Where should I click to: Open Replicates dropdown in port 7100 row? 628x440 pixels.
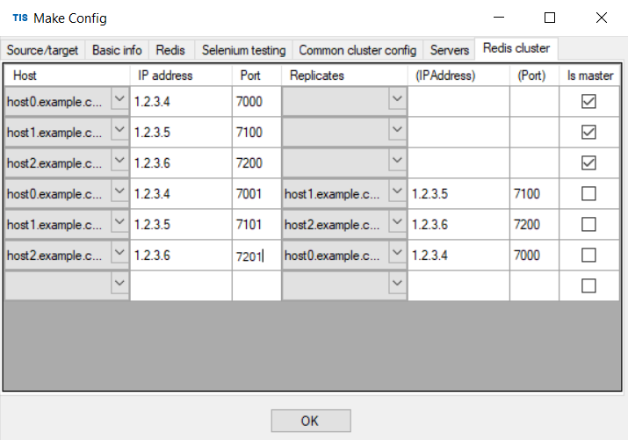pos(397,129)
